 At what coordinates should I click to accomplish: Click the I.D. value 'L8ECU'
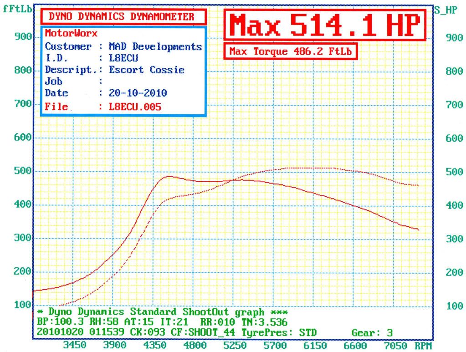coord(123,58)
